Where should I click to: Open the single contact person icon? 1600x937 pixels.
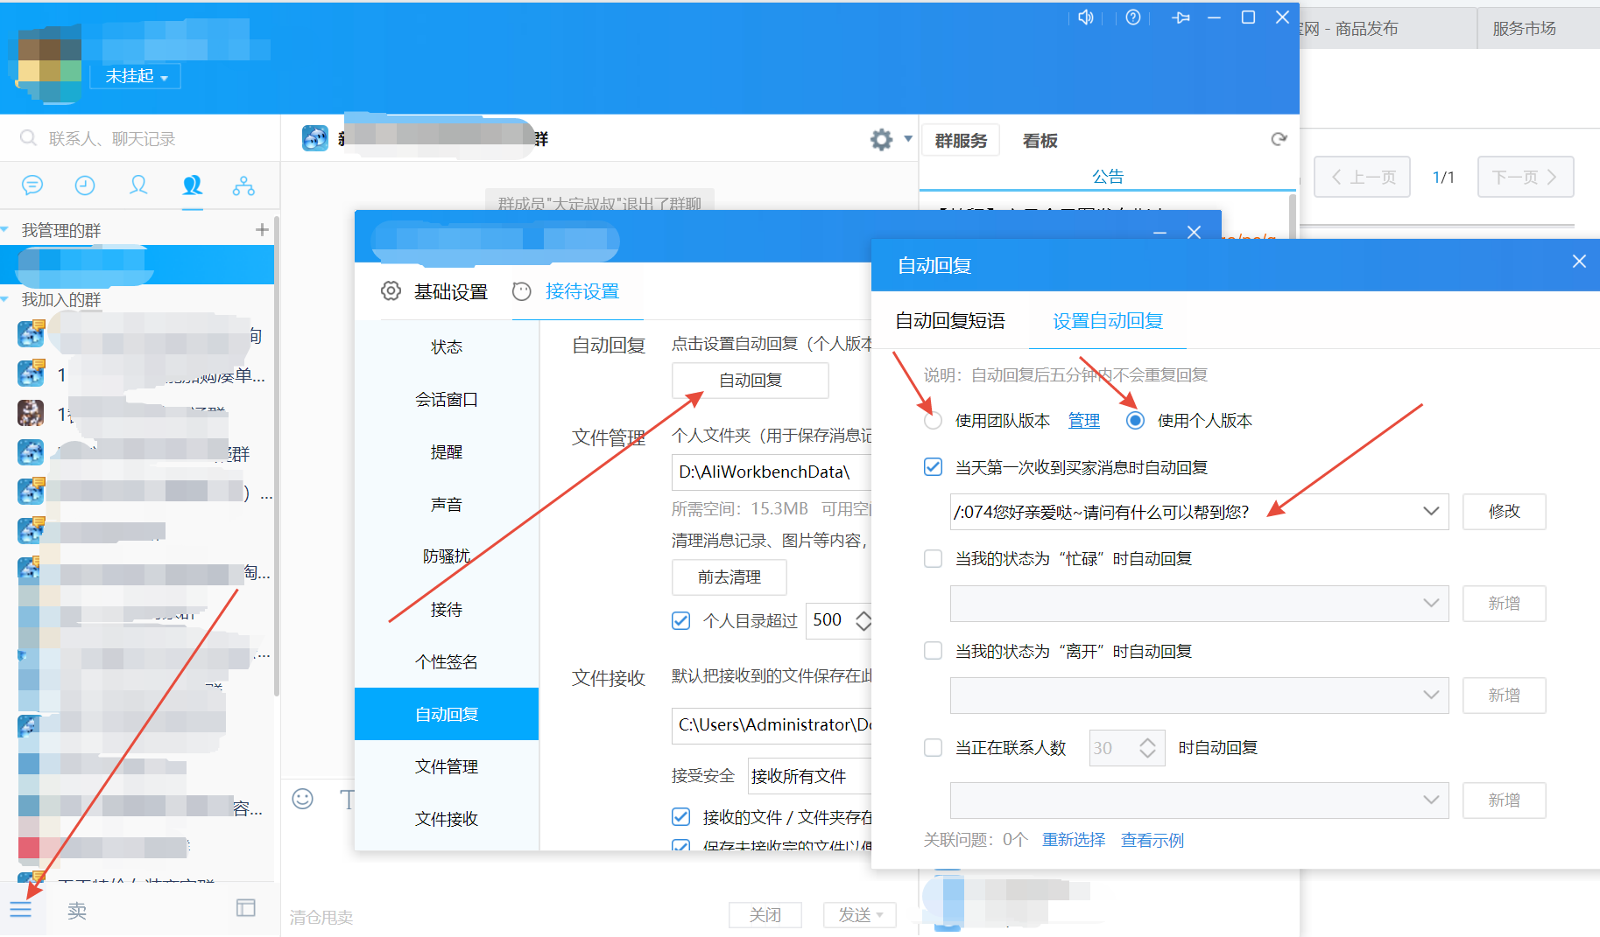138,185
